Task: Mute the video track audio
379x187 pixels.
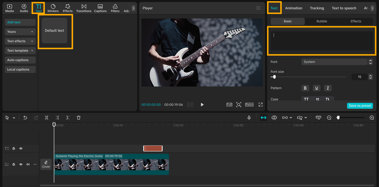Action: click(28, 164)
